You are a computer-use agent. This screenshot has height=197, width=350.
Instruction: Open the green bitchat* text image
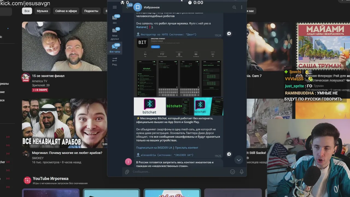(180, 106)
